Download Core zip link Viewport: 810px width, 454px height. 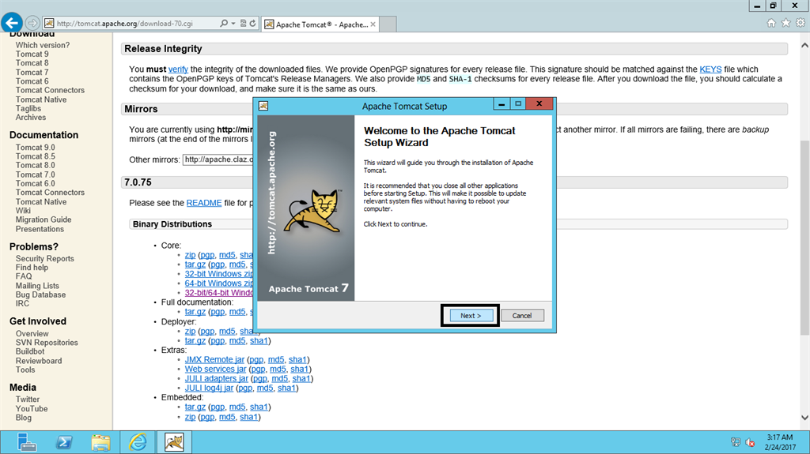click(190, 255)
